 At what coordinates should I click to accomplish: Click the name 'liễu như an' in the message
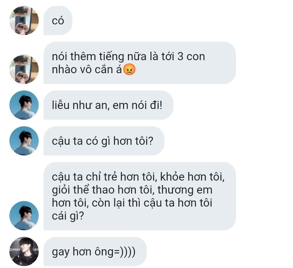(x=80, y=105)
